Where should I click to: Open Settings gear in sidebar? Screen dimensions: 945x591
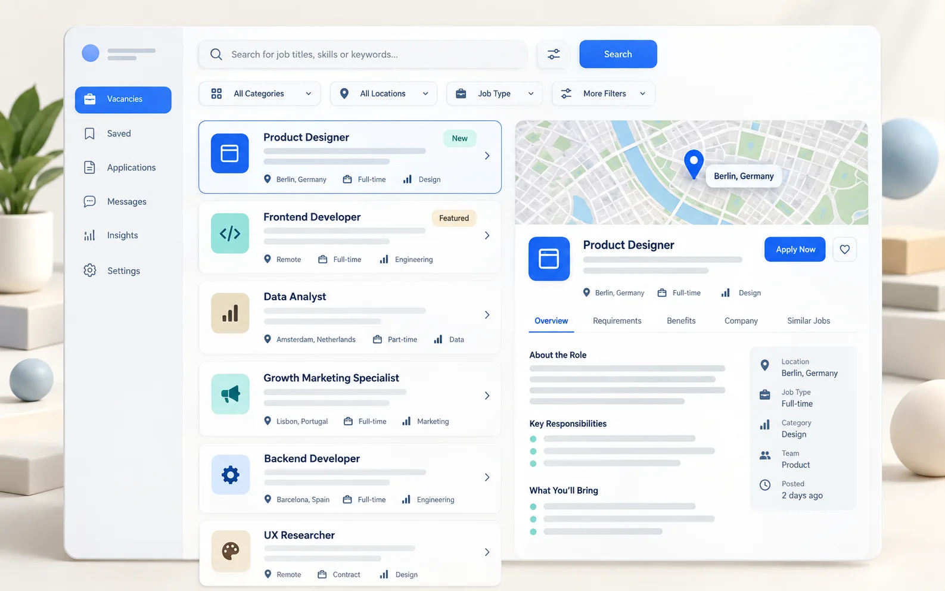click(89, 270)
